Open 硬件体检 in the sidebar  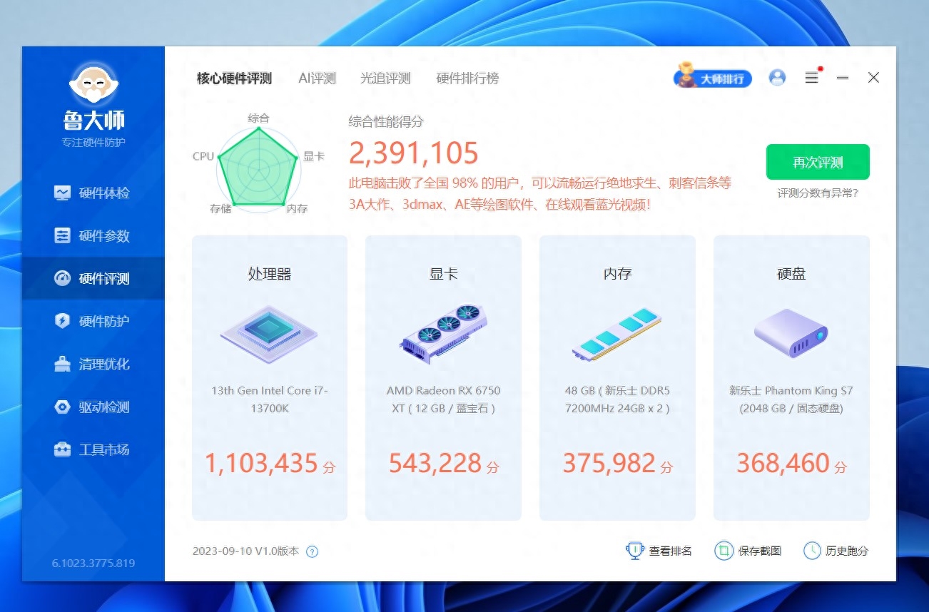click(93, 193)
